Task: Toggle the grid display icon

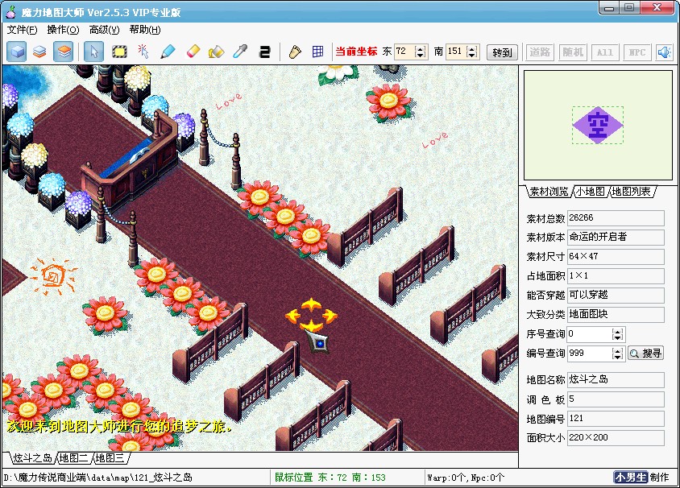Action: (x=318, y=52)
